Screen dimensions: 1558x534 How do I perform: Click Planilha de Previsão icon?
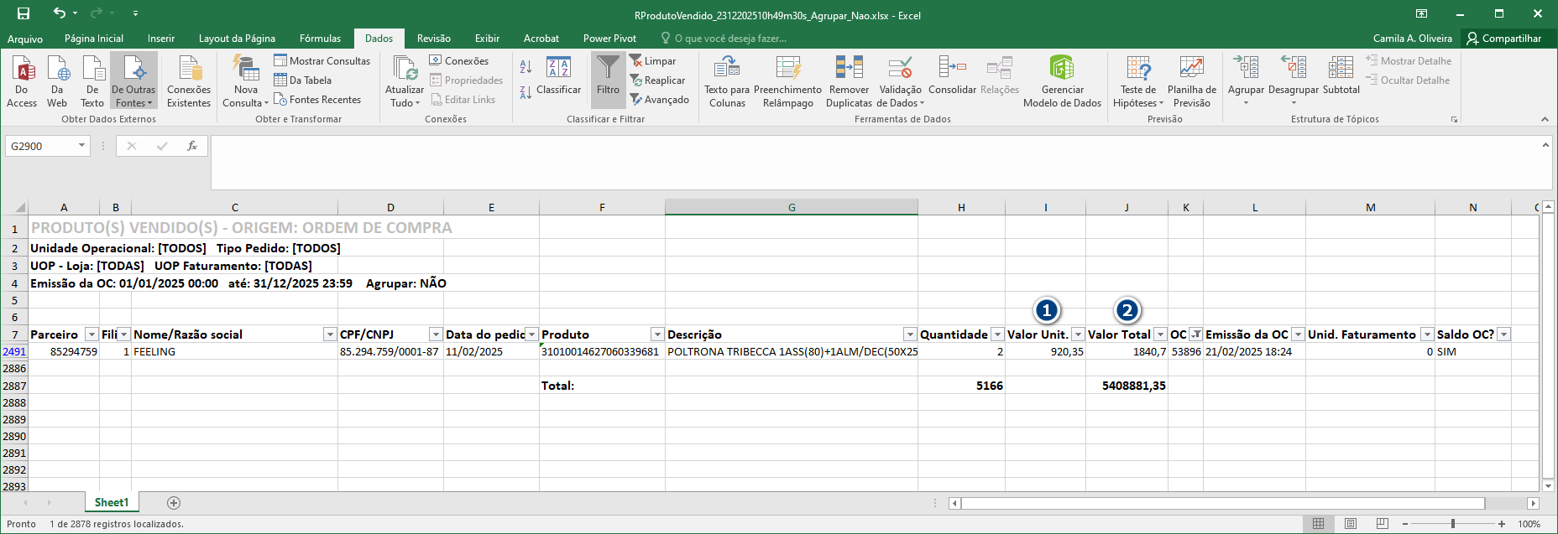(x=1191, y=69)
